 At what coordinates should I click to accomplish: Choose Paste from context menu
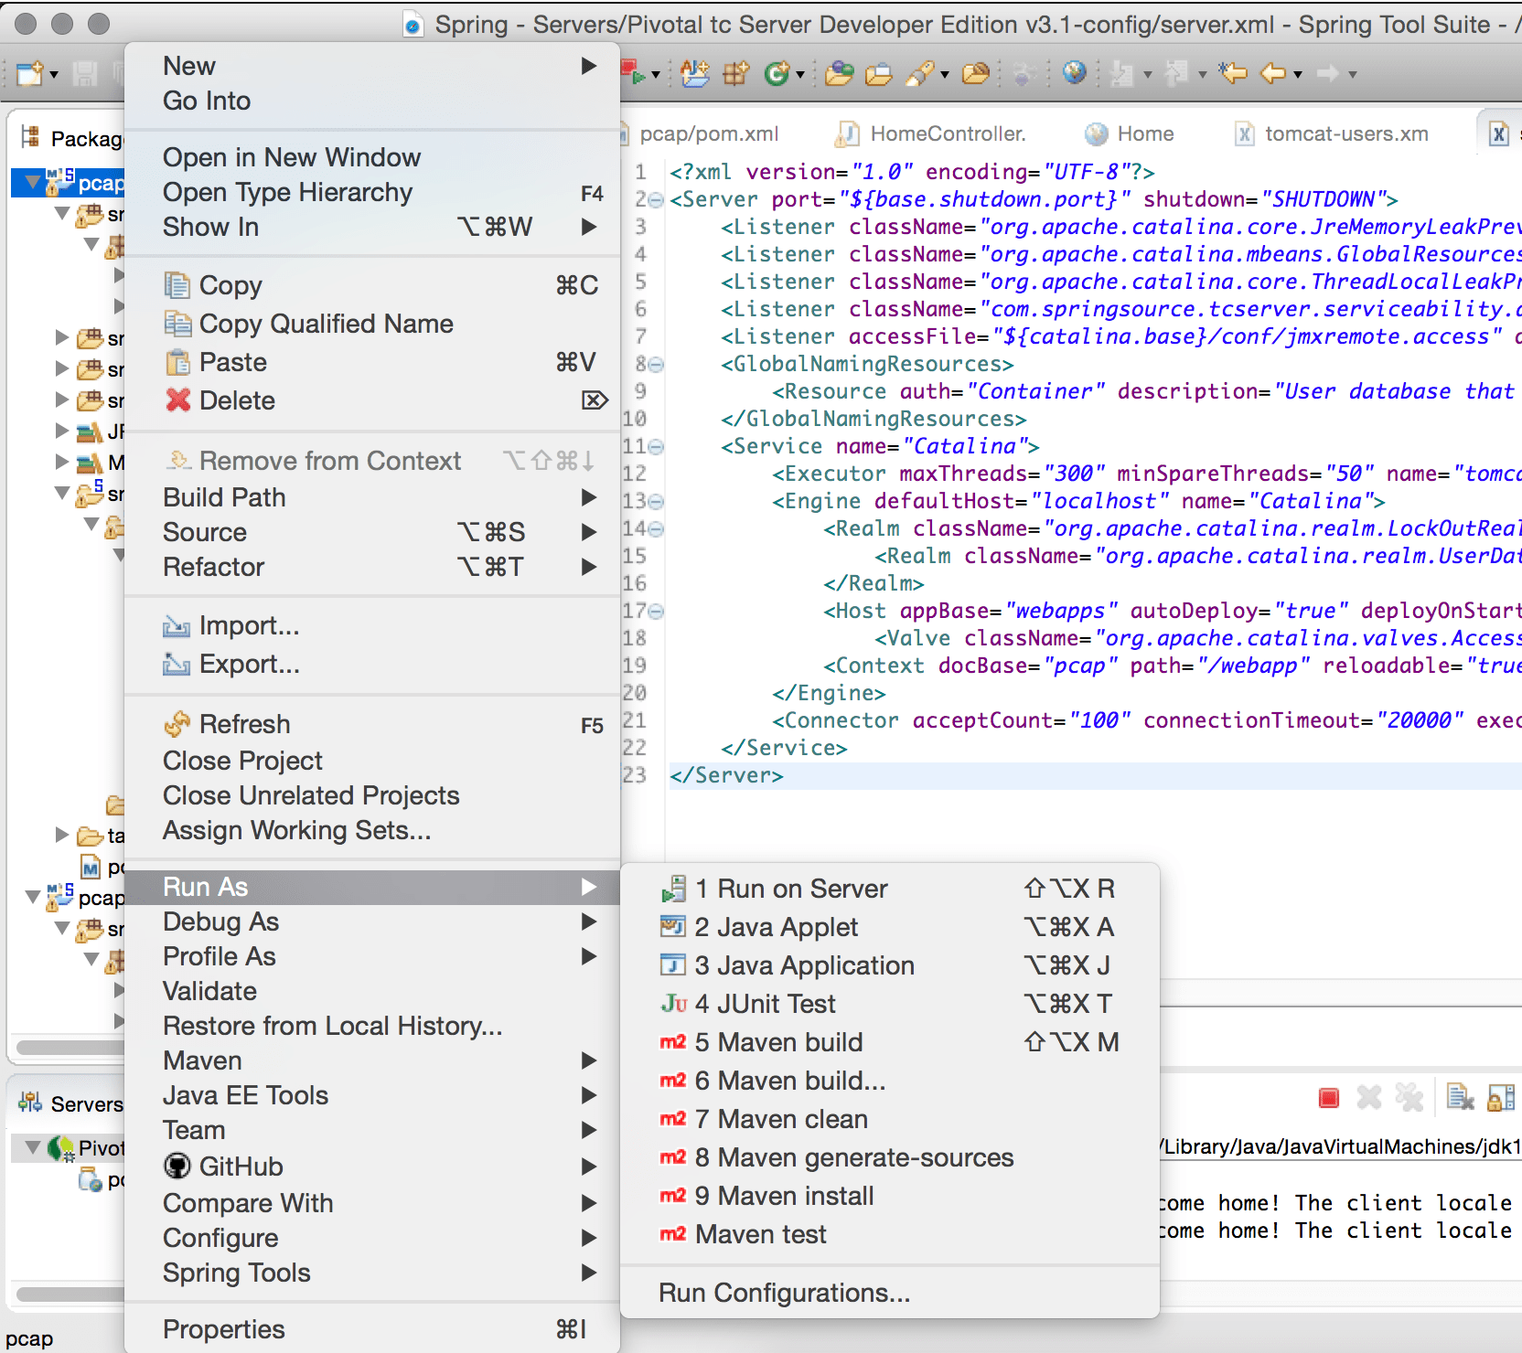pos(372,362)
